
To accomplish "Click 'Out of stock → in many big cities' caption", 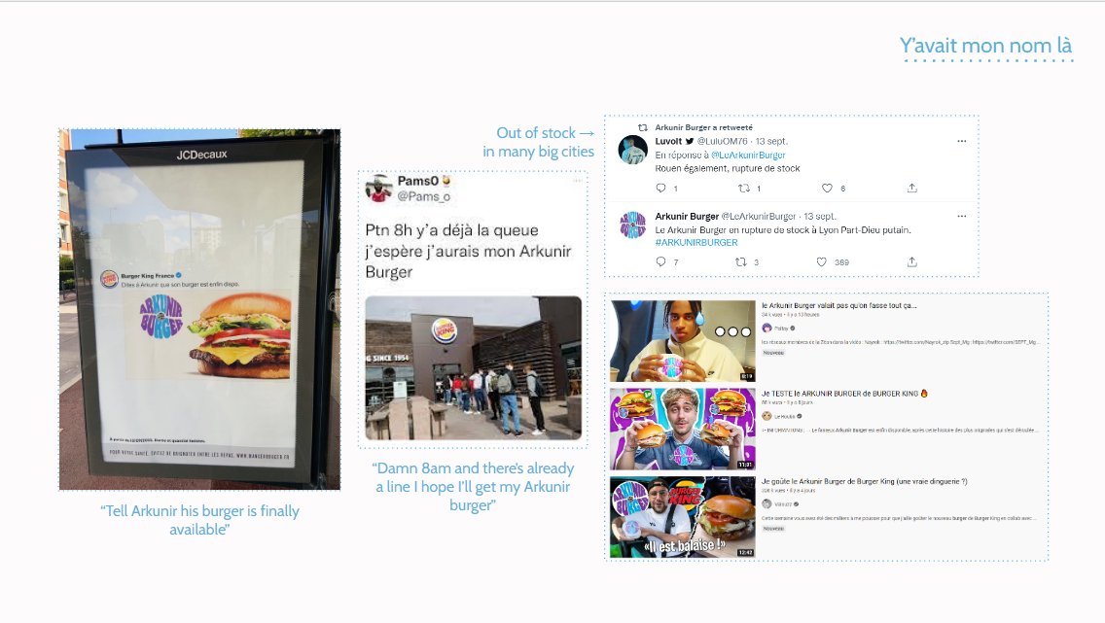I will [x=539, y=142].
